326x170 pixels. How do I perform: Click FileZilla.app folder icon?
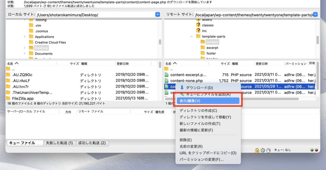click(8, 98)
